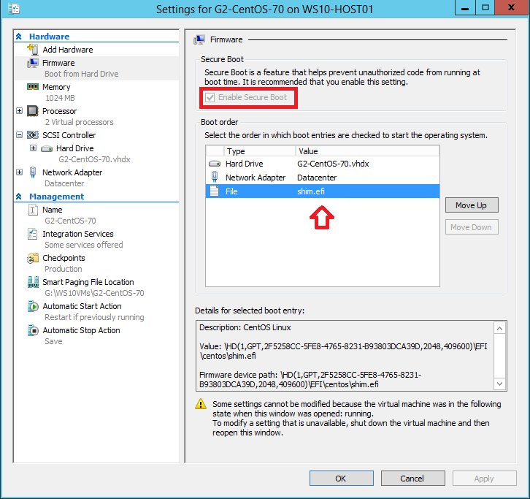Click the Automatic Start Action icon
Screen dimensions: 530x499
[x=33, y=306]
